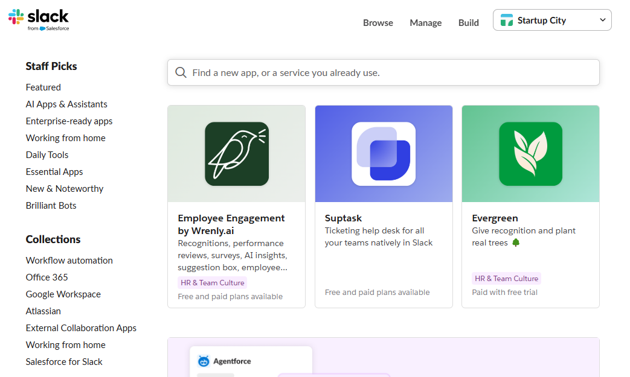Click Suptask 'Free and paid plans available'
630x377 pixels.
click(x=378, y=293)
